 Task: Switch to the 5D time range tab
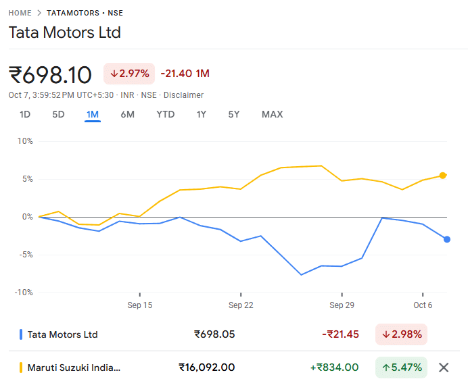58,114
